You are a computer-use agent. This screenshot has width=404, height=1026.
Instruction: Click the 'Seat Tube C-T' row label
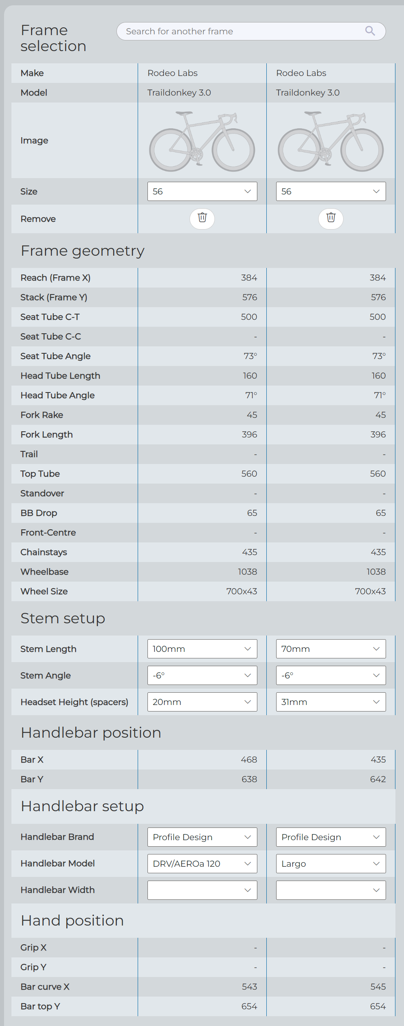coord(50,317)
